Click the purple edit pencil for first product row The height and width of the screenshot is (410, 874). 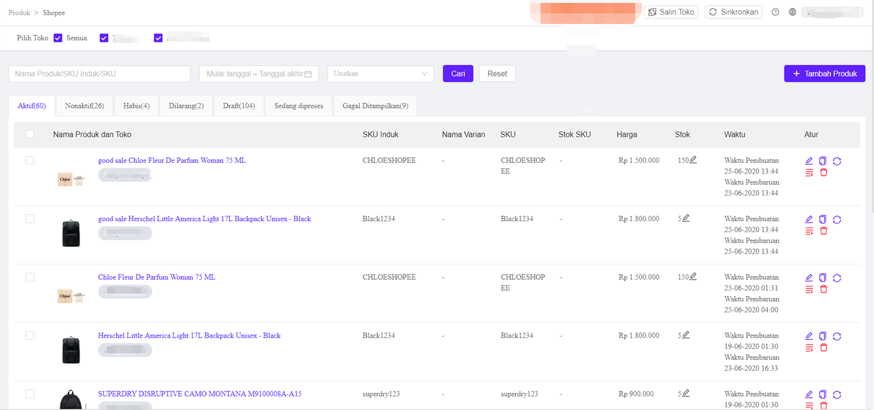click(809, 161)
